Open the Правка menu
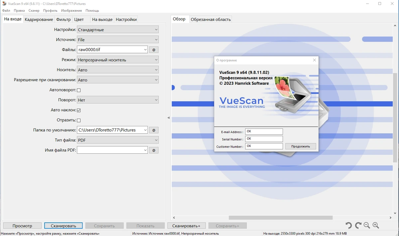The height and width of the screenshot is (236, 399). coord(19,11)
